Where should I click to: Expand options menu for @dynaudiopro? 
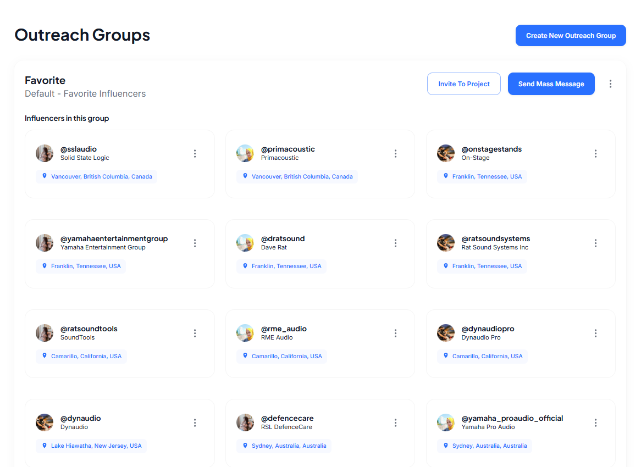point(595,333)
